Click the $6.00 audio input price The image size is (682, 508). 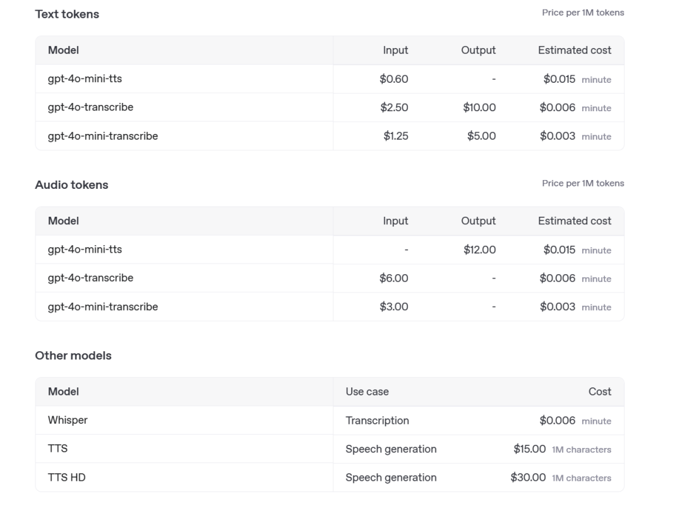(393, 278)
